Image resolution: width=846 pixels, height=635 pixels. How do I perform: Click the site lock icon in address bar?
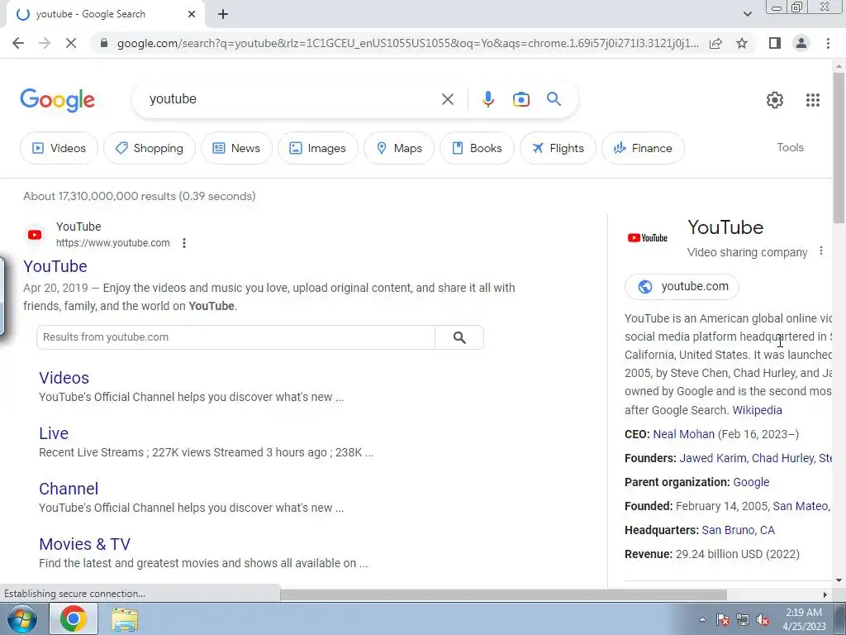(x=104, y=43)
